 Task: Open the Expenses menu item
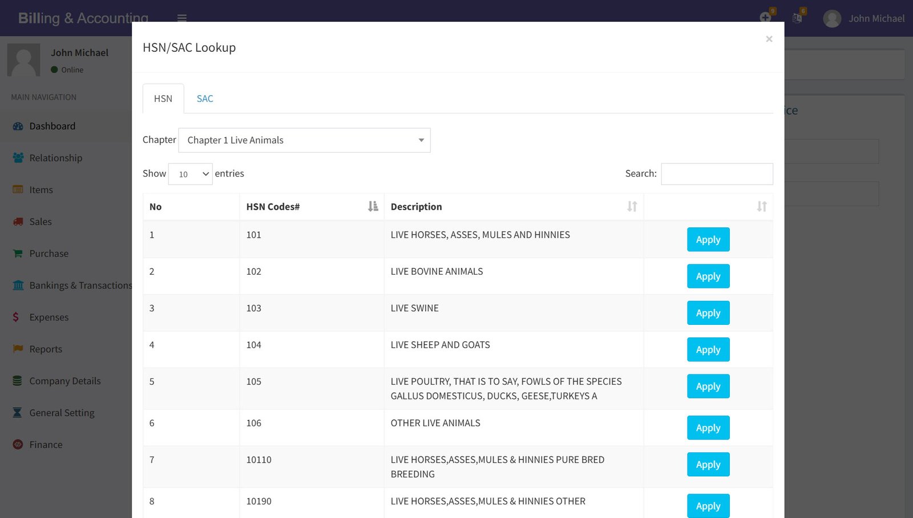click(x=66, y=317)
